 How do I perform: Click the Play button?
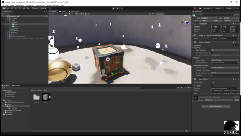pos(114,8)
